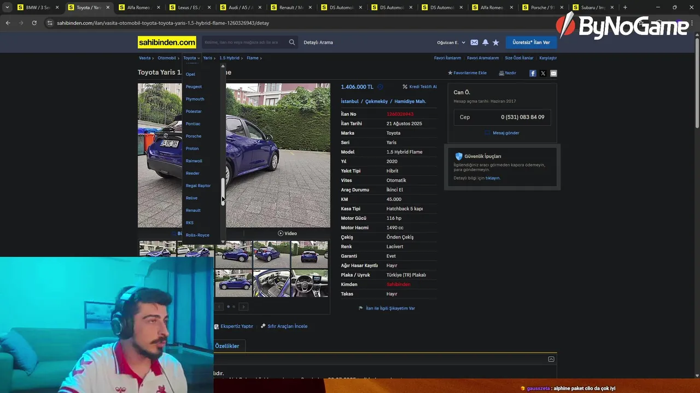Open notifications bell icon

[x=485, y=43]
